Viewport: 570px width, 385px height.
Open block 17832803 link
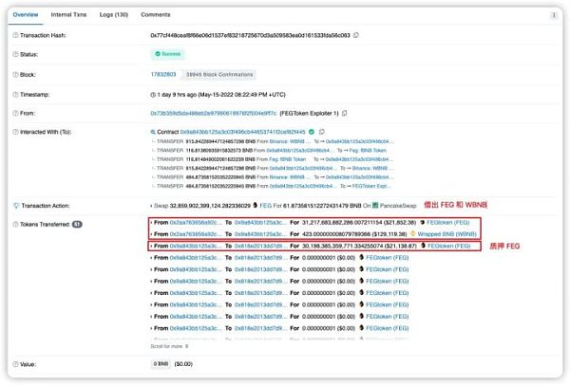(x=164, y=74)
